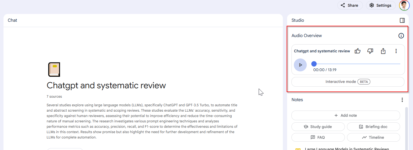Generate an FAQ note
Screen dimensions: 413x150
point(318,137)
